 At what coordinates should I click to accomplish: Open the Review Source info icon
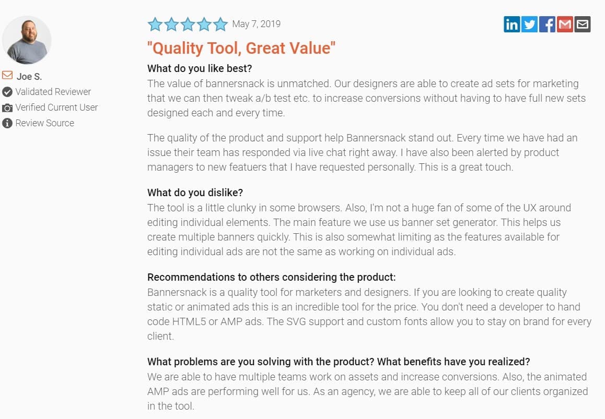pos(7,123)
